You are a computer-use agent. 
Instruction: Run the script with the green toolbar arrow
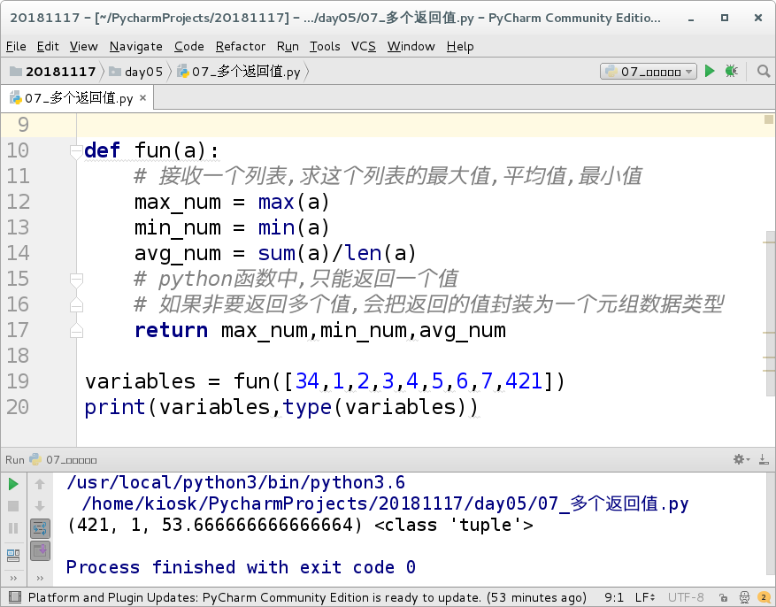[x=711, y=71]
